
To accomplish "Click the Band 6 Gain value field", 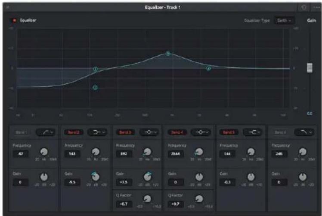I will tap(279, 182).
